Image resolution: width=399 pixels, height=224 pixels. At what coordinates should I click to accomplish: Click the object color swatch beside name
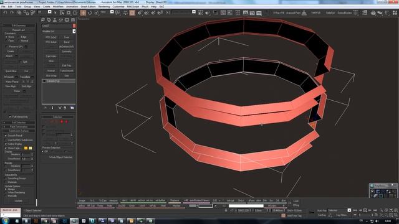pos(74,26)
